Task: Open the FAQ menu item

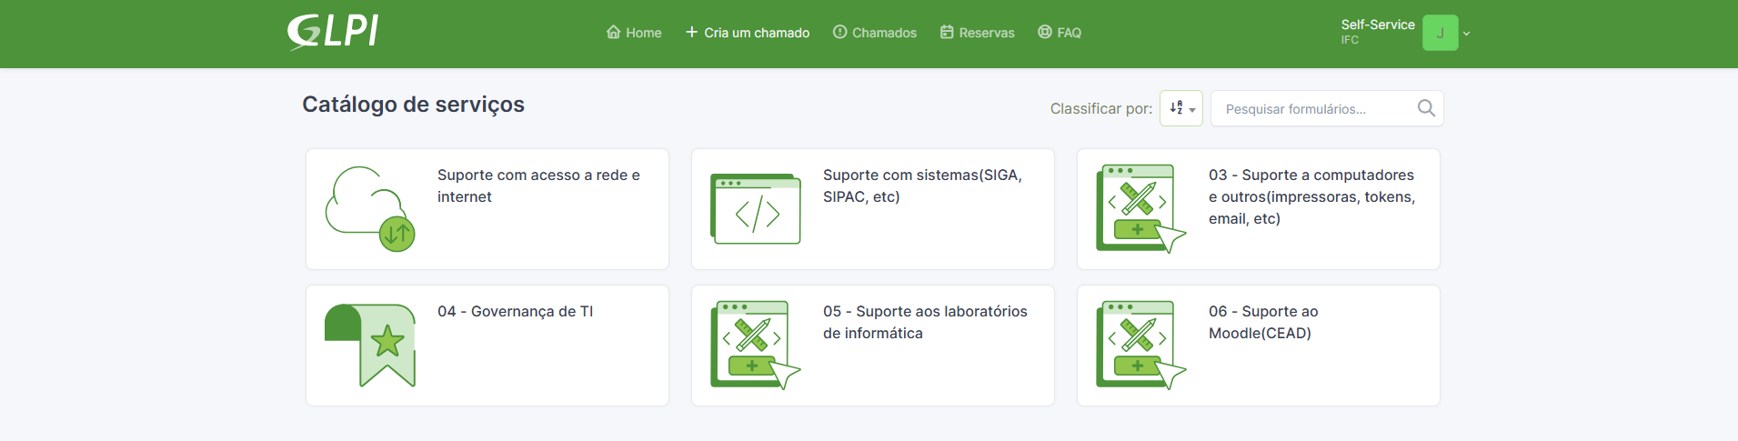Action: coord(1060,33)
